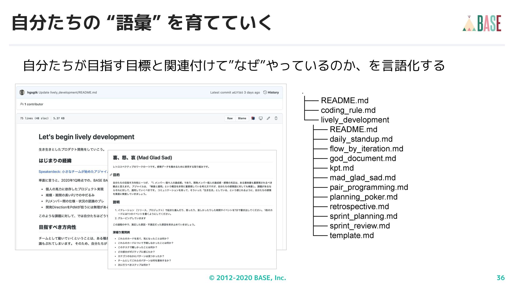This screenshot has height=289, width=514.
Task: Click the slide number 36
Action: [501, 278]
